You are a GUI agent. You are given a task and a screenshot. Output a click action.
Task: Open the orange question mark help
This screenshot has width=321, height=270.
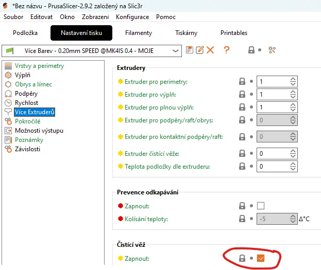[226, 50]
